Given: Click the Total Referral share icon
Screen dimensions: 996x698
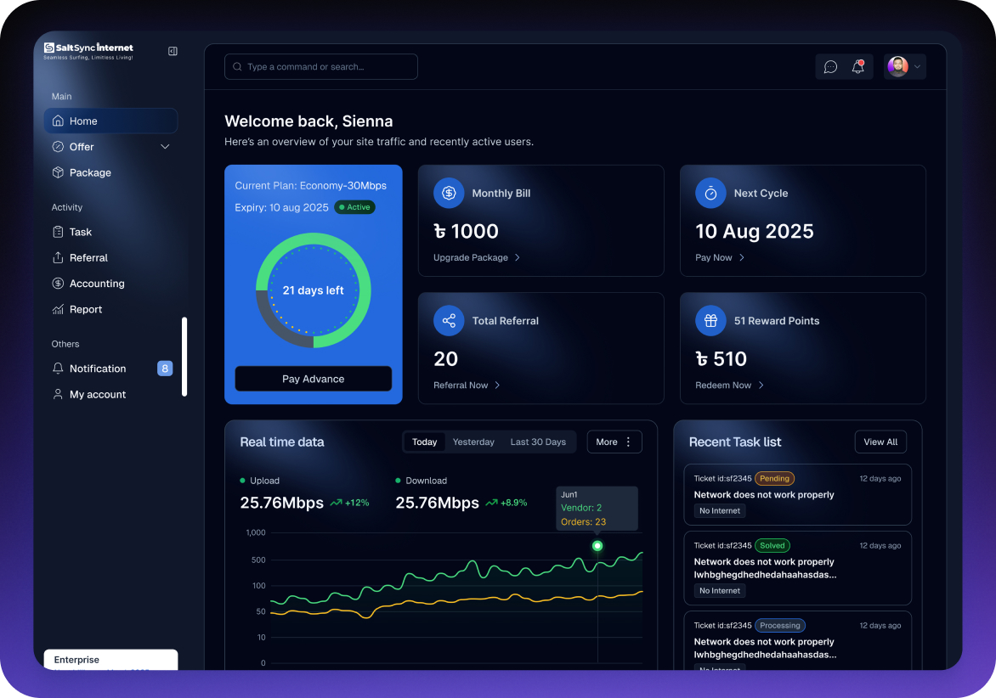Looking at the screenshot, I should (x=449, y=321).
